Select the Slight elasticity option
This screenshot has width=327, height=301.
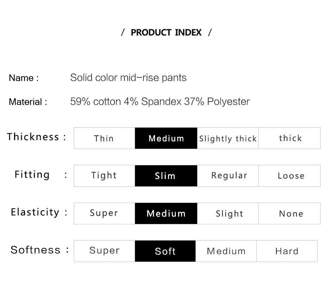(x=228, y=213)
